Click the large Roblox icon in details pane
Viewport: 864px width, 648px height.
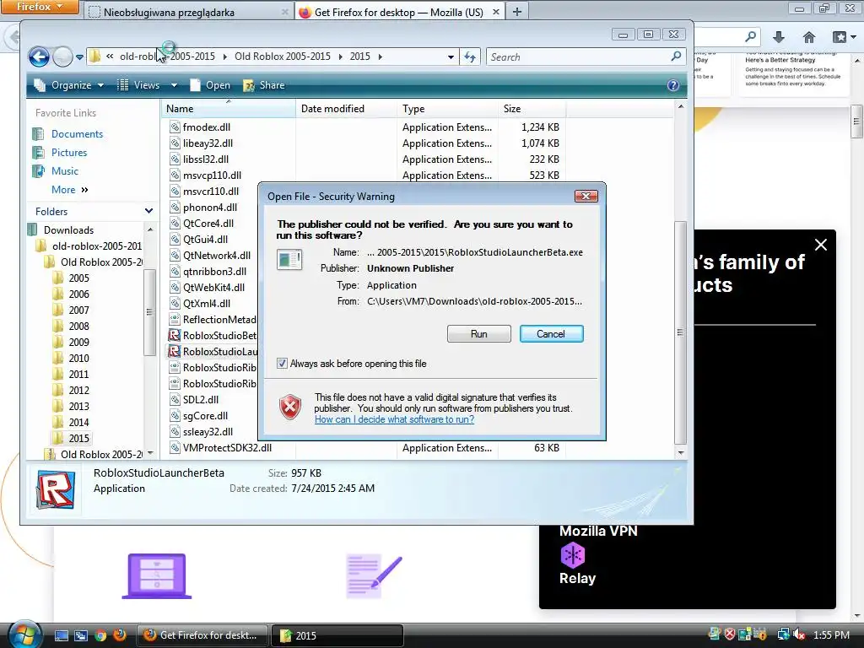56,489
